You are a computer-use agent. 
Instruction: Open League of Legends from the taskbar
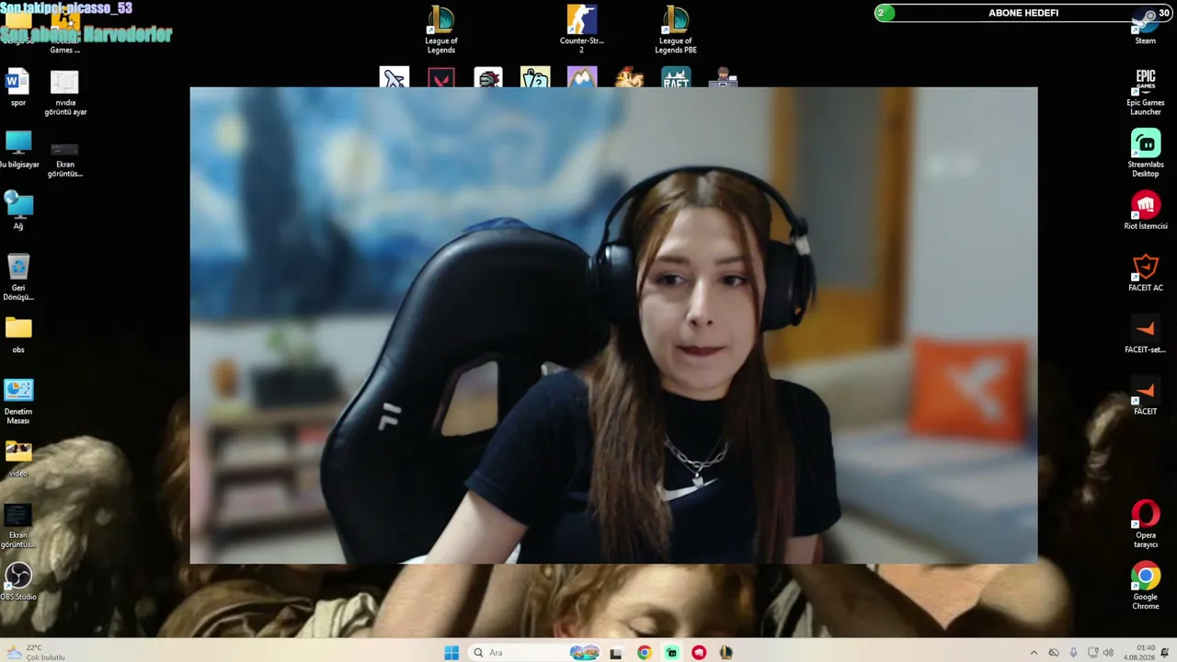(726, 653)
